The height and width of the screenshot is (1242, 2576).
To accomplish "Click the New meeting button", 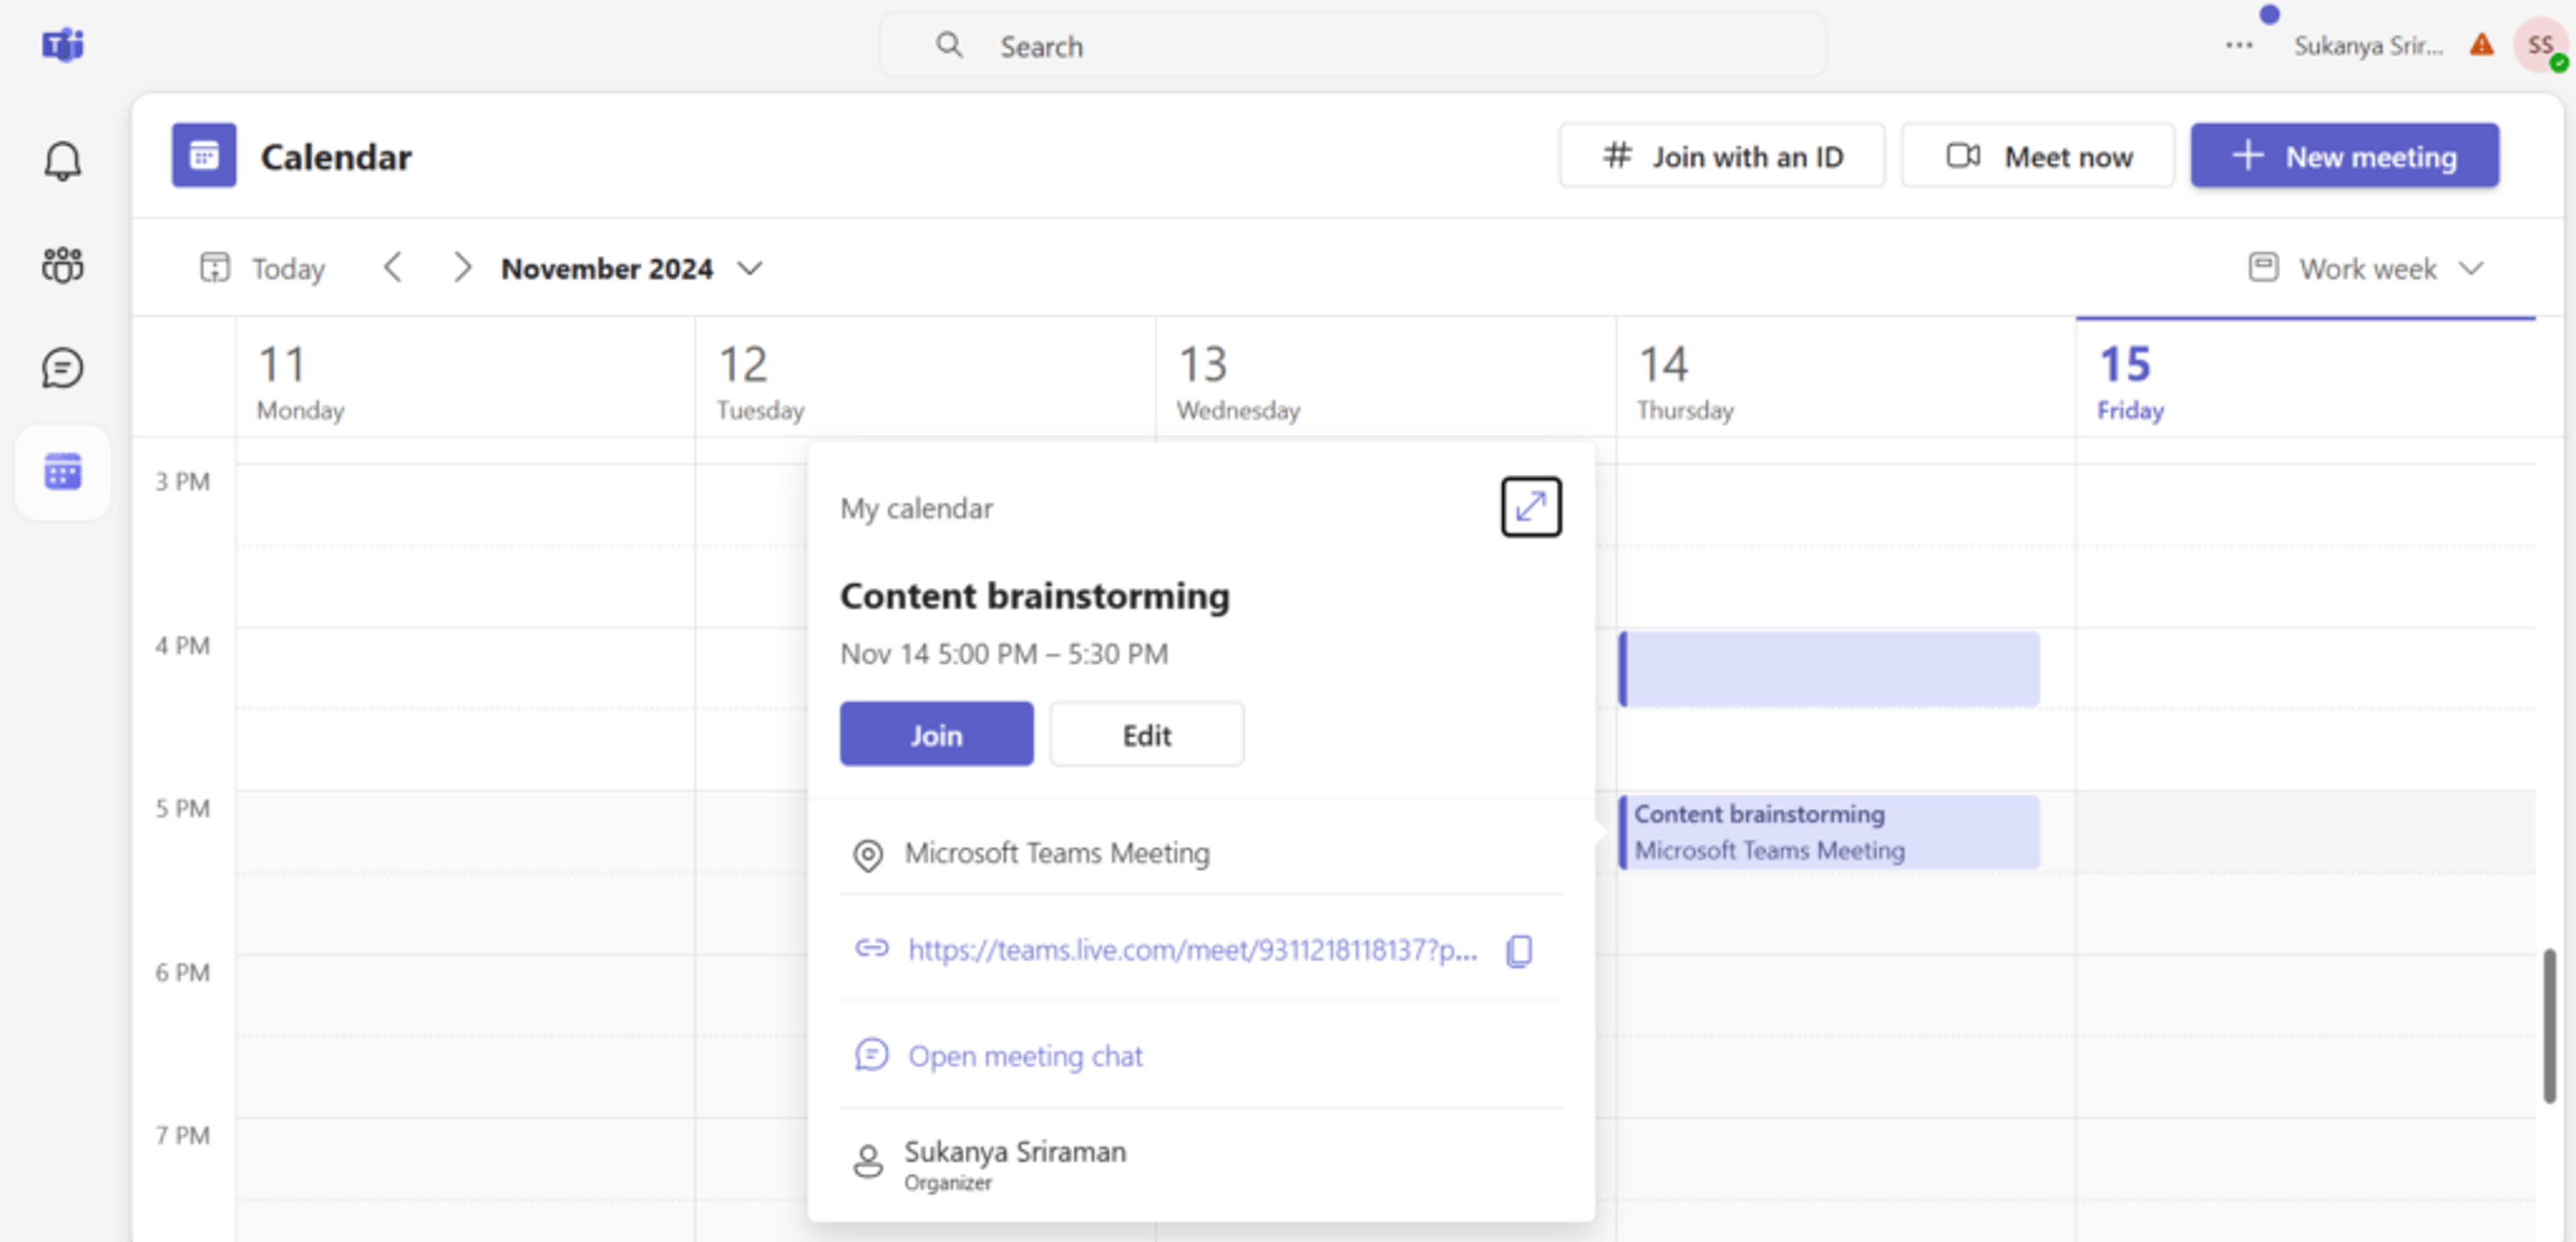I will (2344, 156).
